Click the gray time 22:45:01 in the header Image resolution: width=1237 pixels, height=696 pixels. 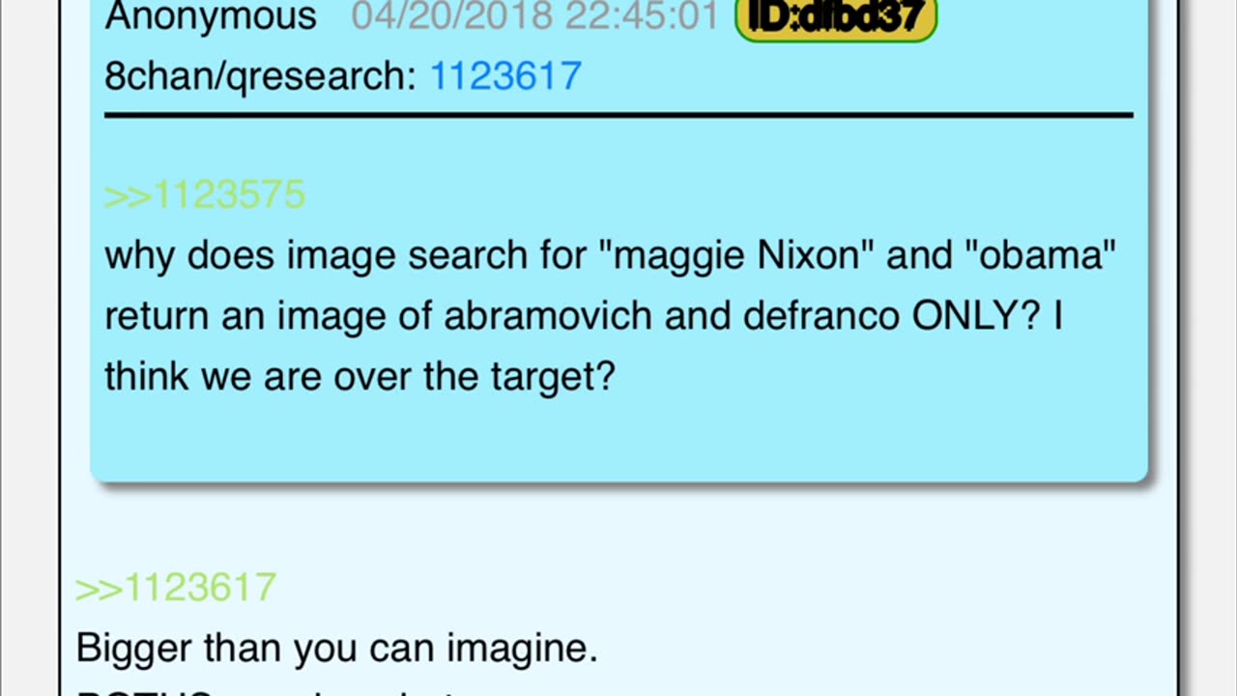tap(643, 17)
